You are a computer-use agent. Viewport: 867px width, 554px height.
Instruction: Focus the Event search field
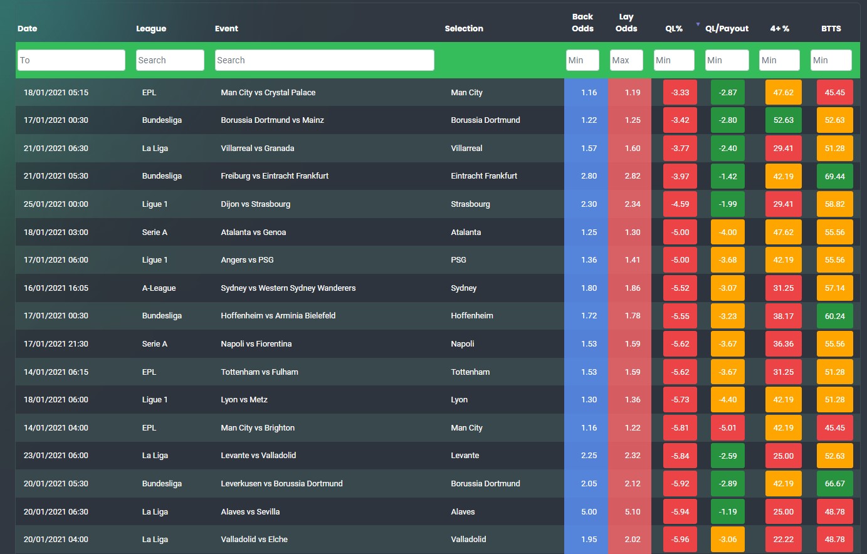click(x=324, y=60)
